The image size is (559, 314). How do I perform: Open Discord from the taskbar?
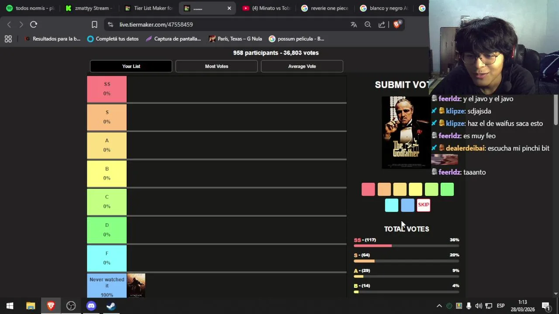click(91, 306)
